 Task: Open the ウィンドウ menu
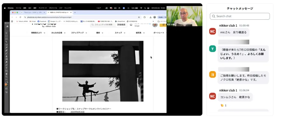[68, 8]
